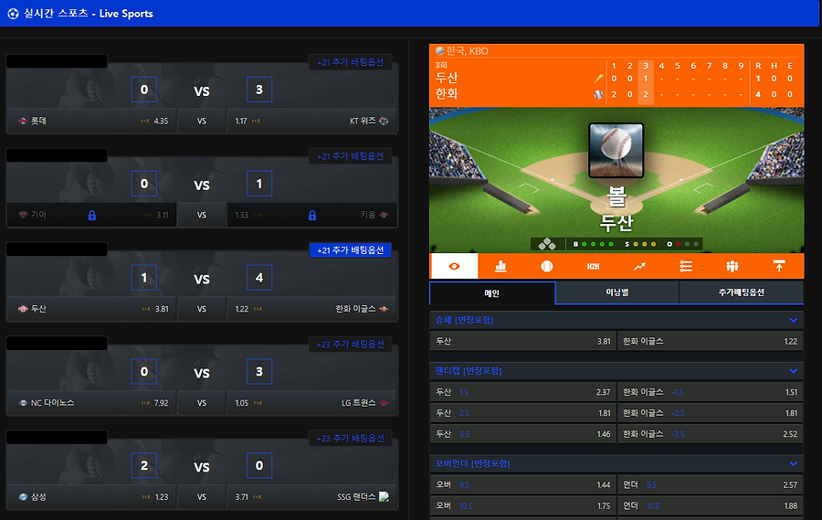Open the H2H head-to-head tab
The height and width of the screenshot is (520, 822).
point(593,267)
